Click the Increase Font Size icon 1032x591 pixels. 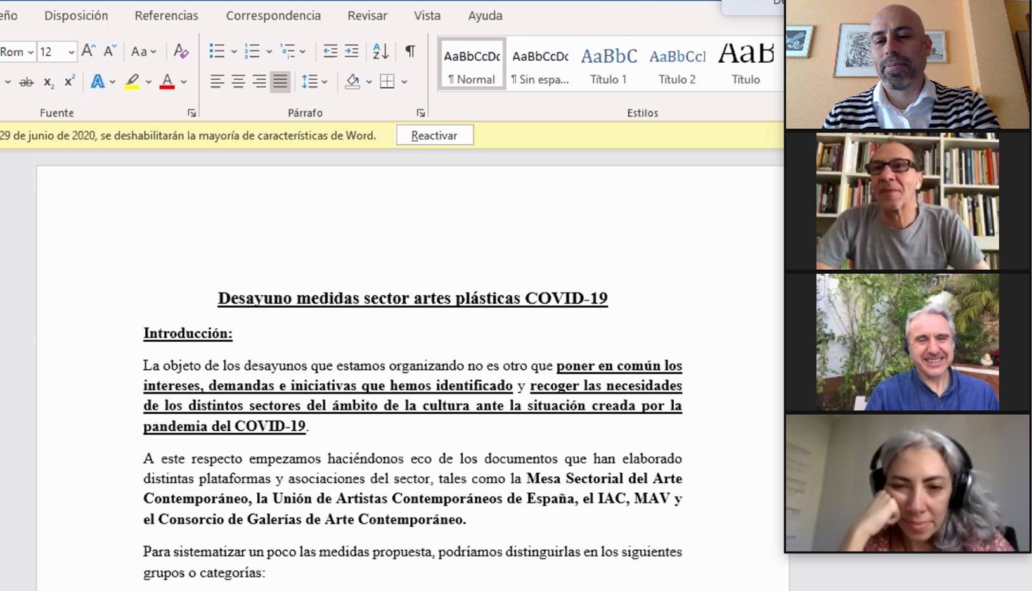89,51
